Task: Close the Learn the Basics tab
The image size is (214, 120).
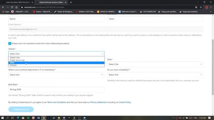Action: [32, 2]
